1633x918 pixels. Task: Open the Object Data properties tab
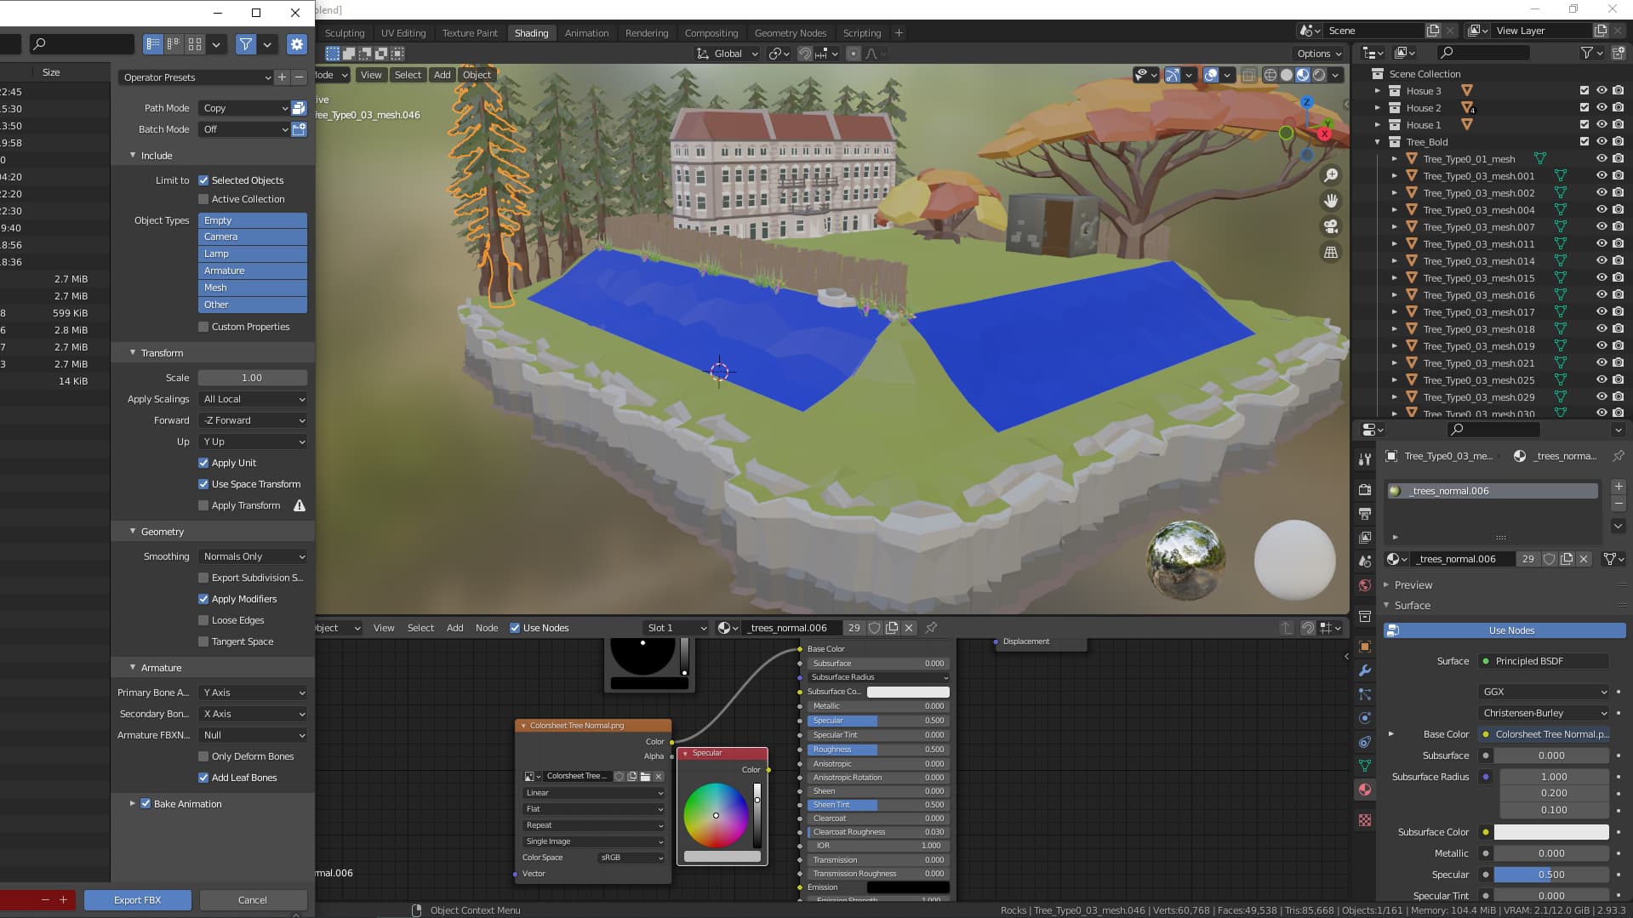[x=1365, y=766]
